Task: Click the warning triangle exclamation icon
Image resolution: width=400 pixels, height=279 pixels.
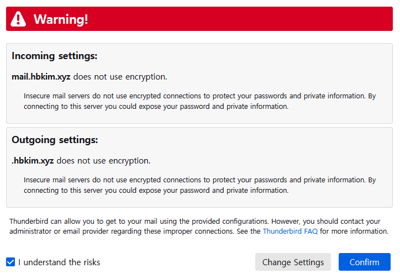Action: pos(18,19)
